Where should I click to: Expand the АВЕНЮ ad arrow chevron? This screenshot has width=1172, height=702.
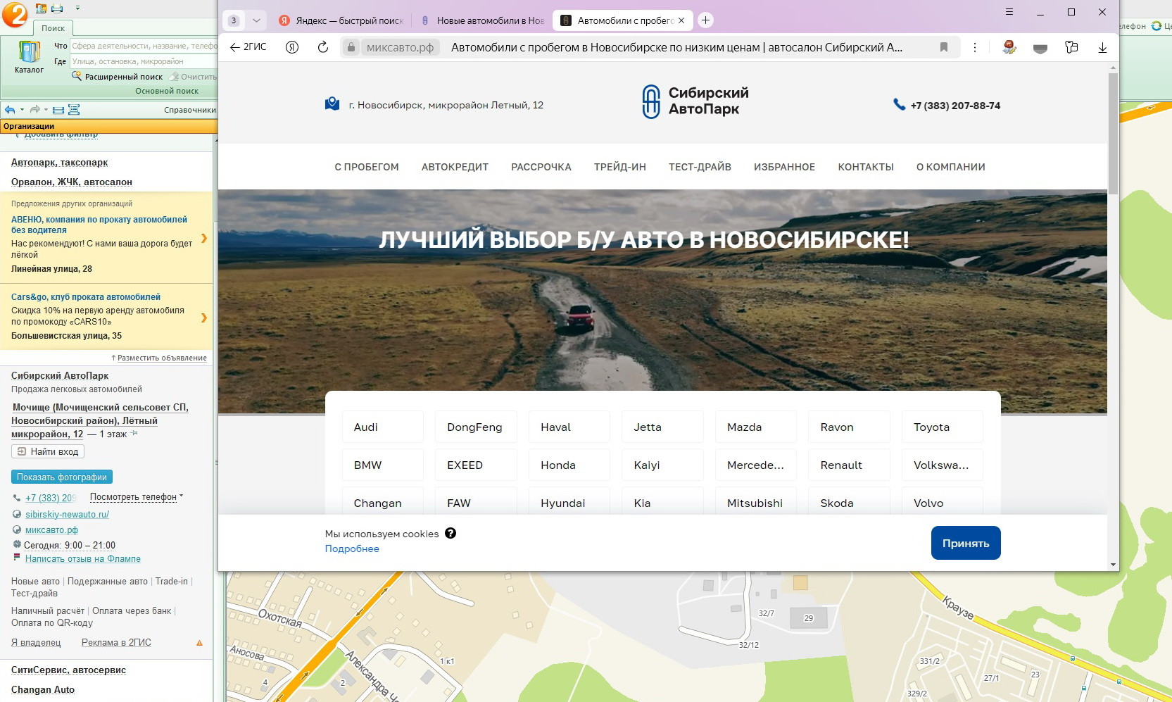click(x=204, y=238)
